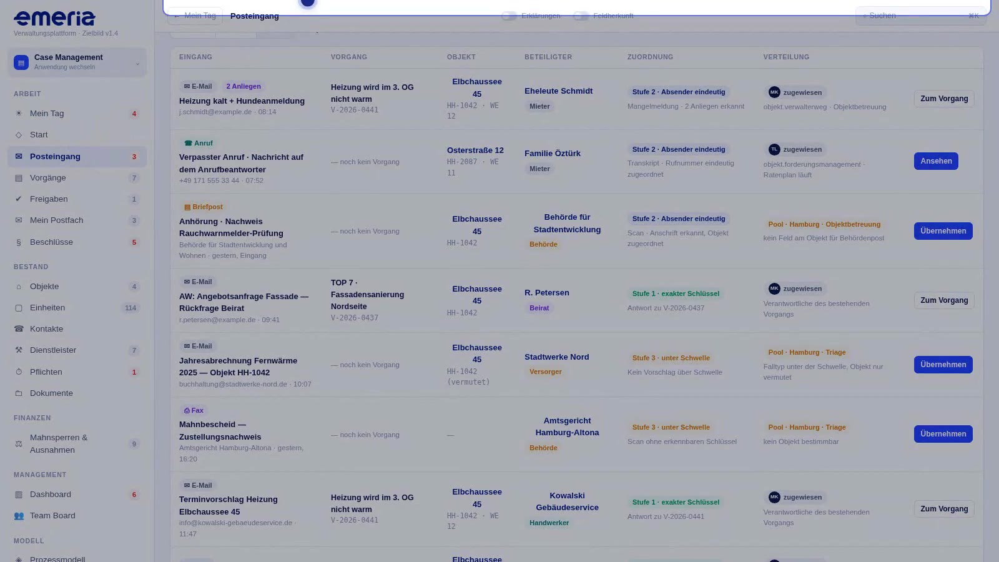Viewport: 999px width, 562px height.
Task: Select the Beschlüsse paragraph icon
Action: pyautogui.click(x=19, y=242)
